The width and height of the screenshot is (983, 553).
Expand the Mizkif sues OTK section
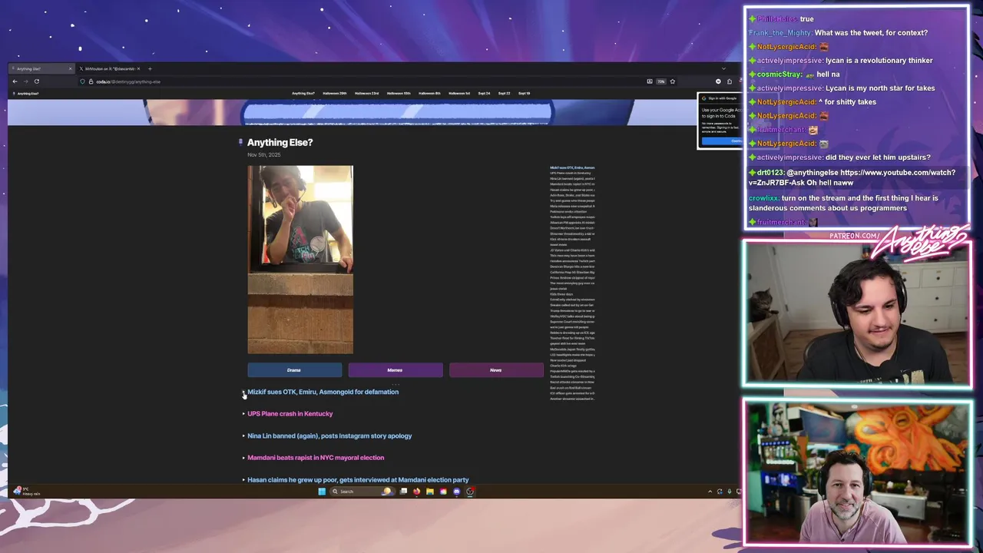[x=243, y=392]
